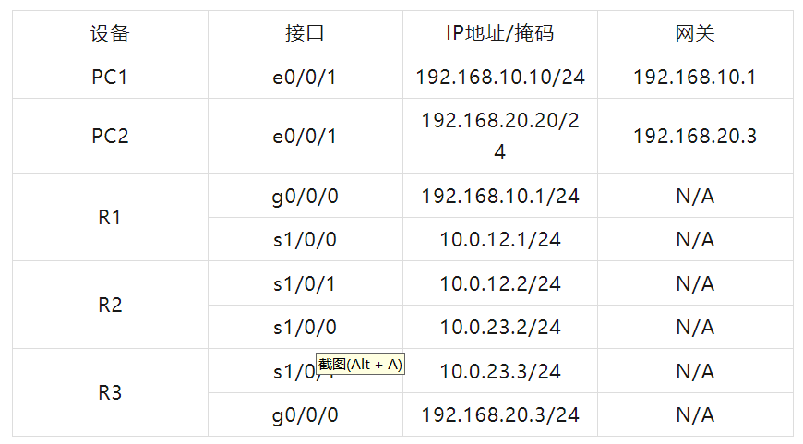Viewport: 803px width, 444px height.
Task: Select the "网关" column header cell
Action: point(695,34)
